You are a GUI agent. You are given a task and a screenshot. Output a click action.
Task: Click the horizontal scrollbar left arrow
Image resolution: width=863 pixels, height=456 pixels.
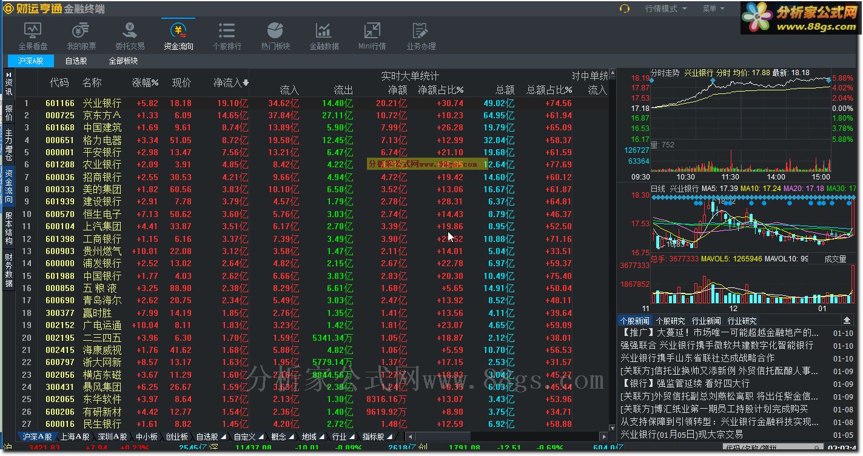point(410,437)
